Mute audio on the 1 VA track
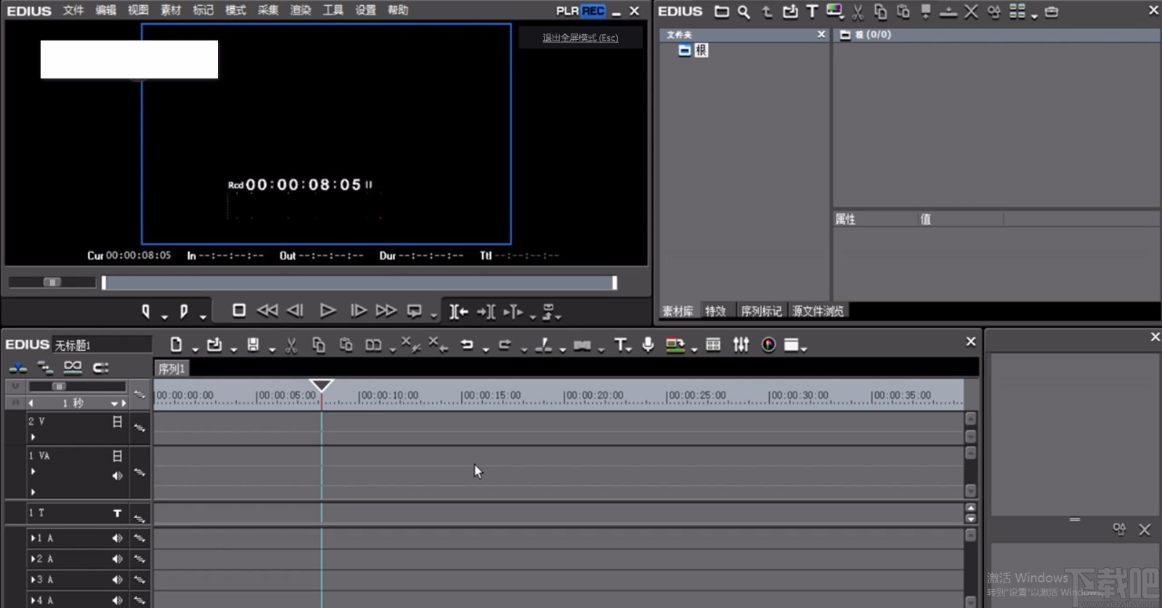 117,476
